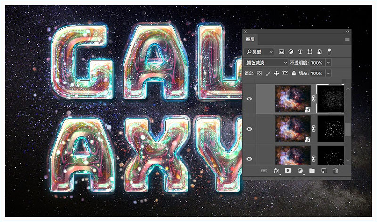Select the top layer's nebula thumbnail

click(293, 99)
